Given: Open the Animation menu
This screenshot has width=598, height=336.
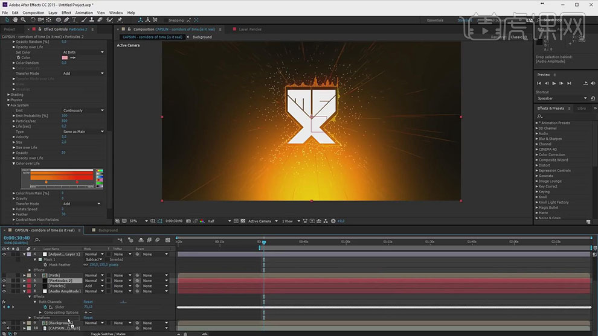Looking at the screenshot, I should [84, 12].
